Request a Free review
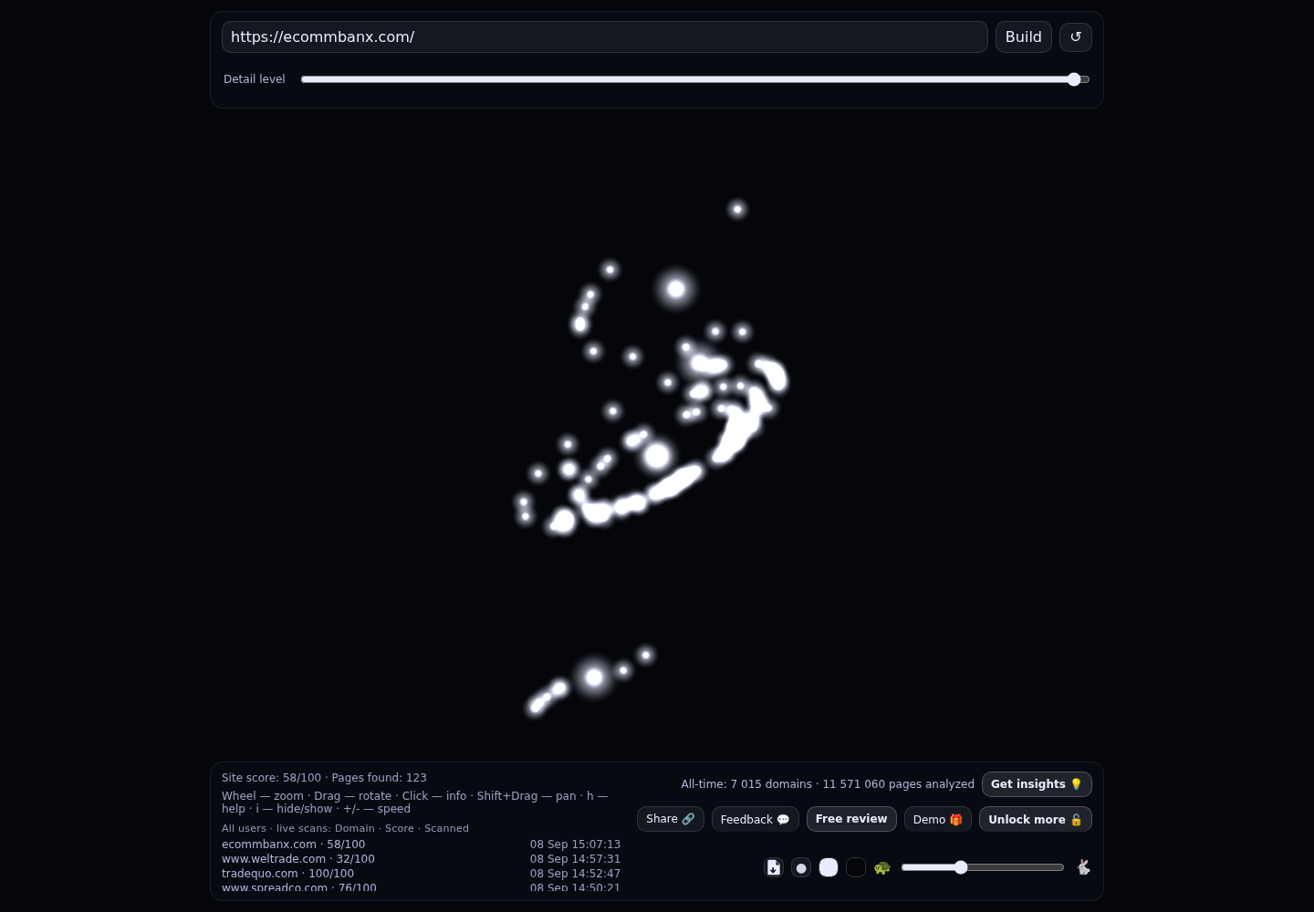Image resolution: width=1314 pixels, height=912 pixels. point(851,819)
